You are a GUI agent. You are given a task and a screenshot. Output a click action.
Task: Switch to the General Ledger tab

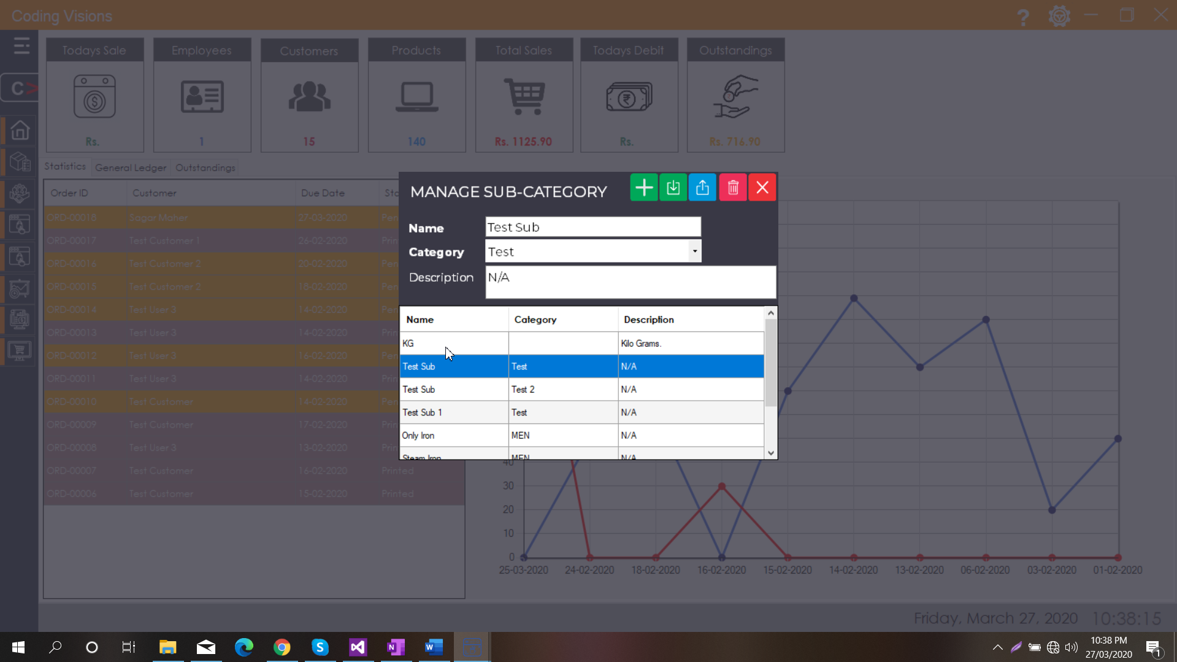pyautogui.click(x=131, y=167)
